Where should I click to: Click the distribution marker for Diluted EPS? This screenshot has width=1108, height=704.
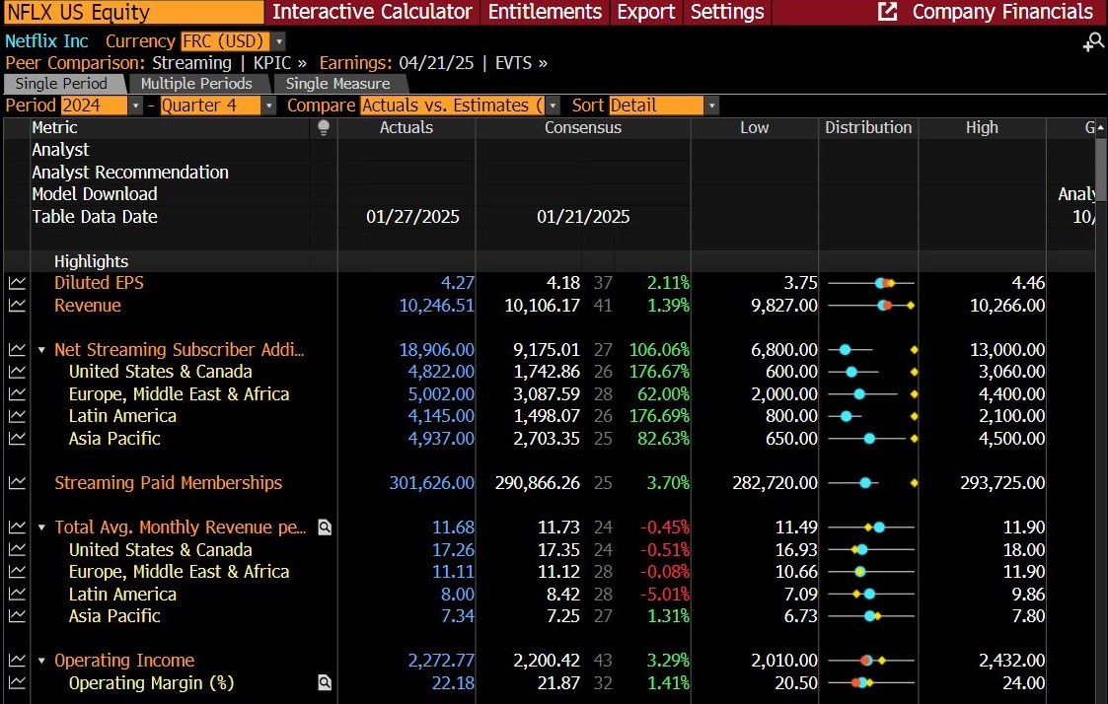(885, 283)
